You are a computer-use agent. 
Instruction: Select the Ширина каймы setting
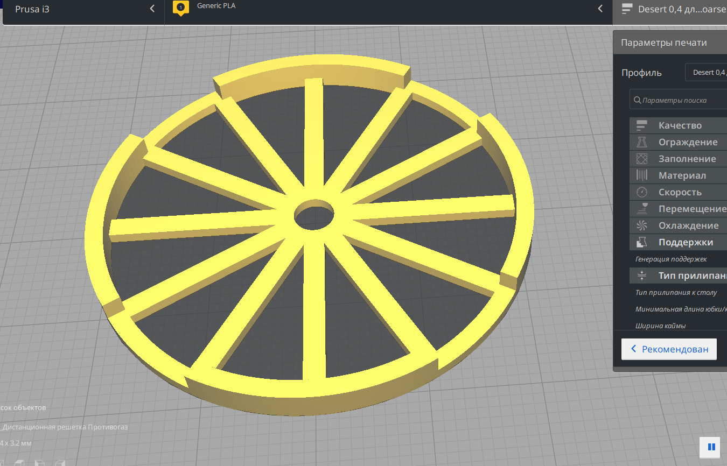point(660,326)
